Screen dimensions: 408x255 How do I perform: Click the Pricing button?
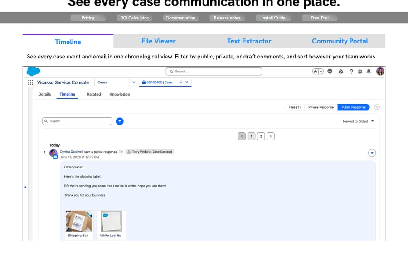[88, 18]
